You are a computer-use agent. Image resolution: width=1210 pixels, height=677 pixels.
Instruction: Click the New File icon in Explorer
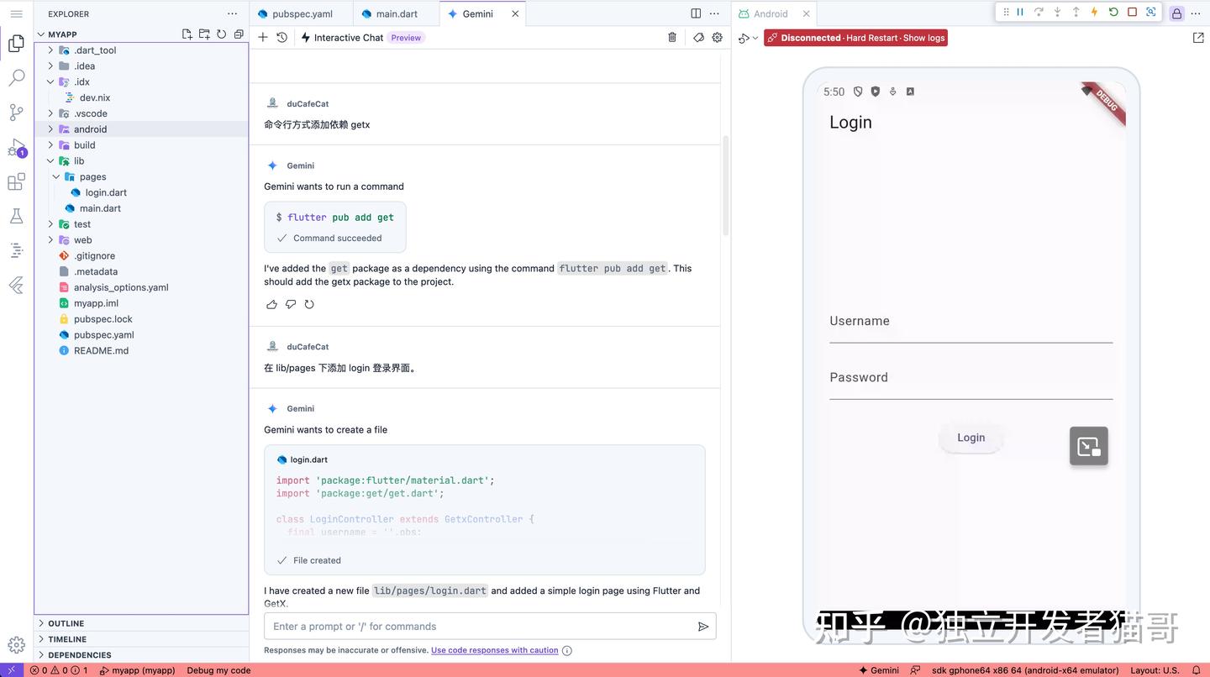187,34
